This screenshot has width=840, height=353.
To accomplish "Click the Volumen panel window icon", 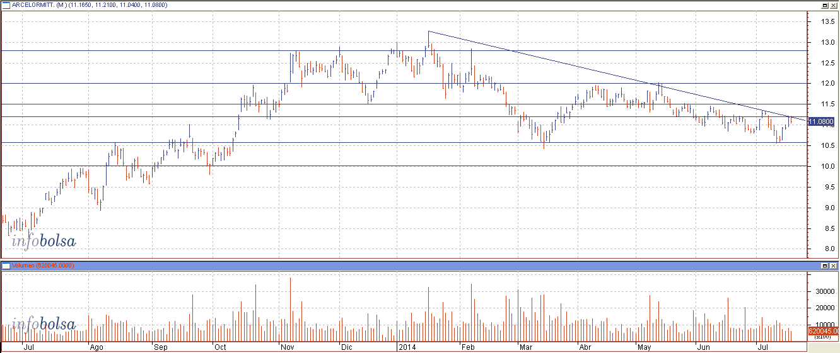I will pyautogui.click(x=6, y=266).
